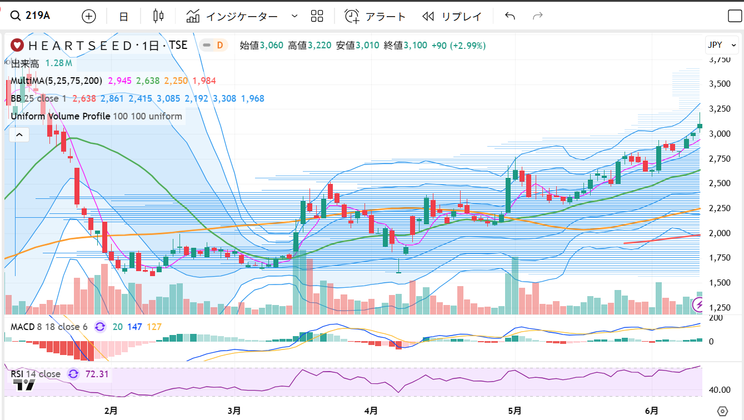This screenshot has width=744, height=420.
Task: Select the MACD 8 18 close 6 legend
Action: click(49, 327)
